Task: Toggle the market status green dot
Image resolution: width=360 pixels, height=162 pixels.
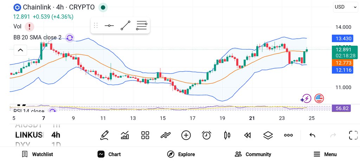Action: click(x=103, y=8)
